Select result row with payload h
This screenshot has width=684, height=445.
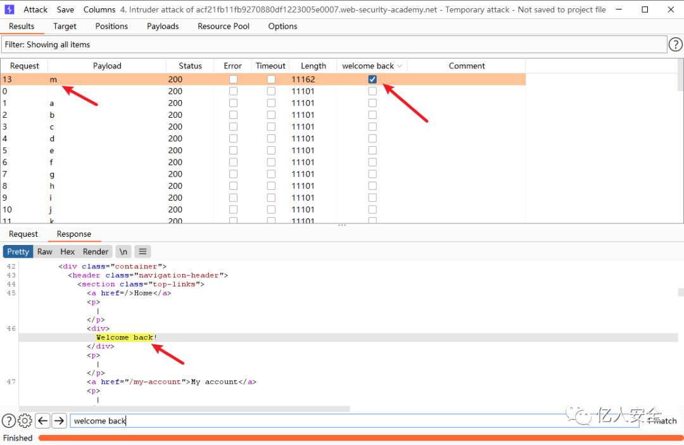pos(263,185)
